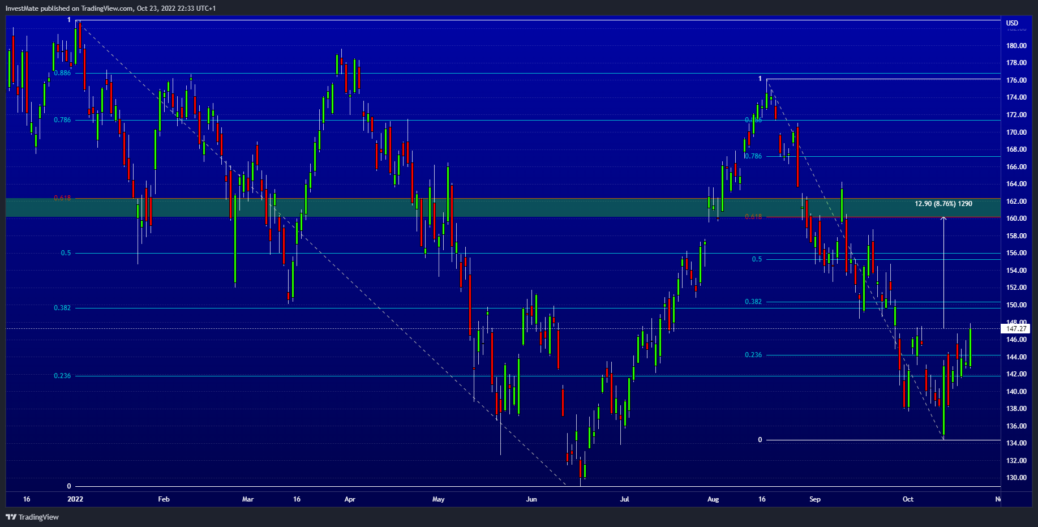Click the 176.00 price axis label
Viewport: 1038px width, 527px height.
click(1016, 80)
